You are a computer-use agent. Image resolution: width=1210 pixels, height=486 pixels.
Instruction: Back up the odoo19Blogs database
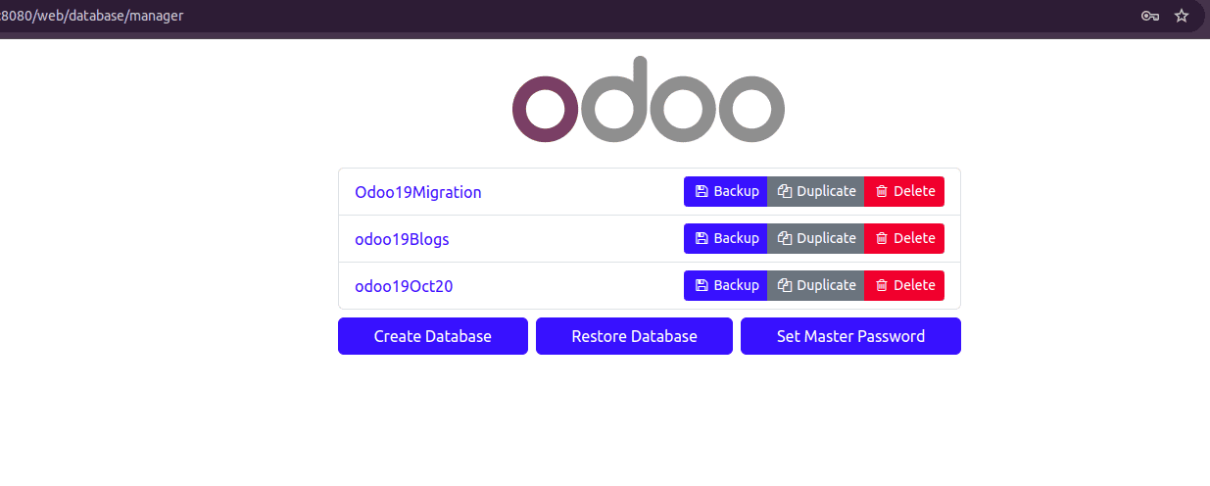click(x=725, y=238)
